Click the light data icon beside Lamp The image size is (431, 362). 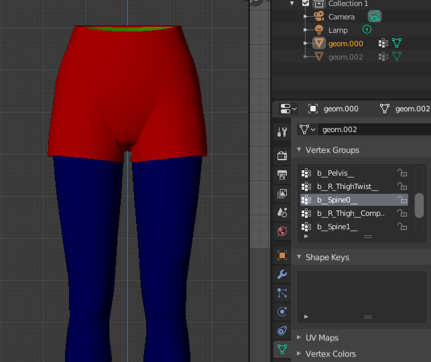tap(367, 29)
